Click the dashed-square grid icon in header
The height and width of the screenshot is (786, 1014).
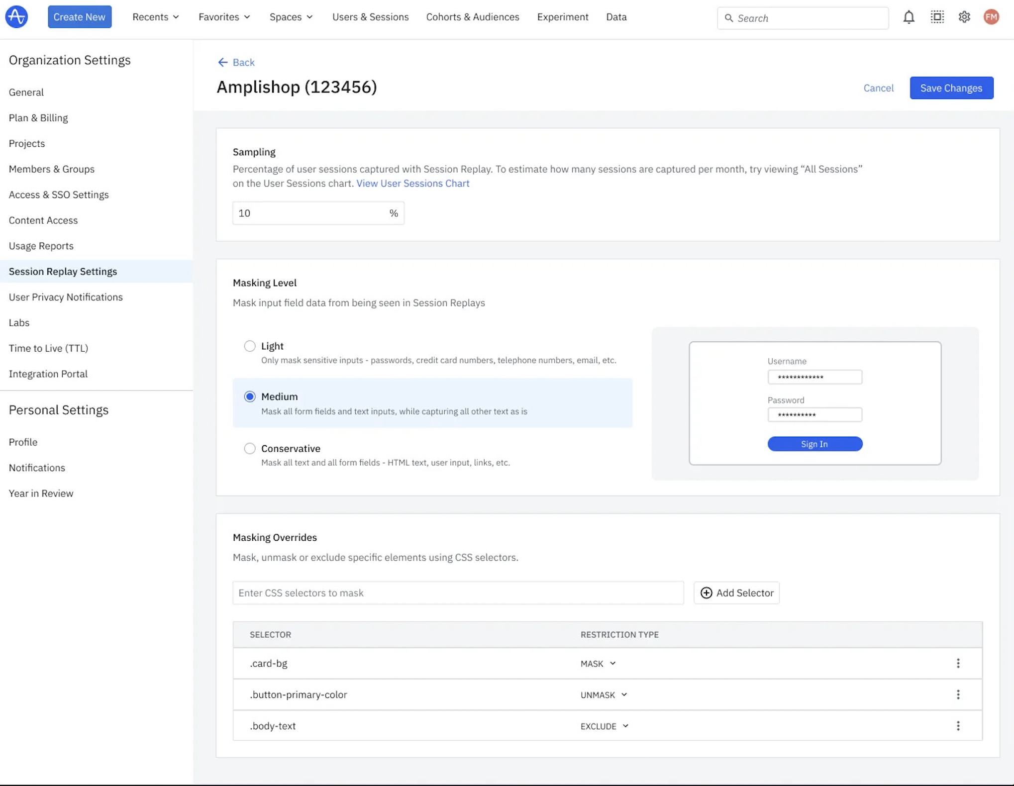click(x=937, y=17)
